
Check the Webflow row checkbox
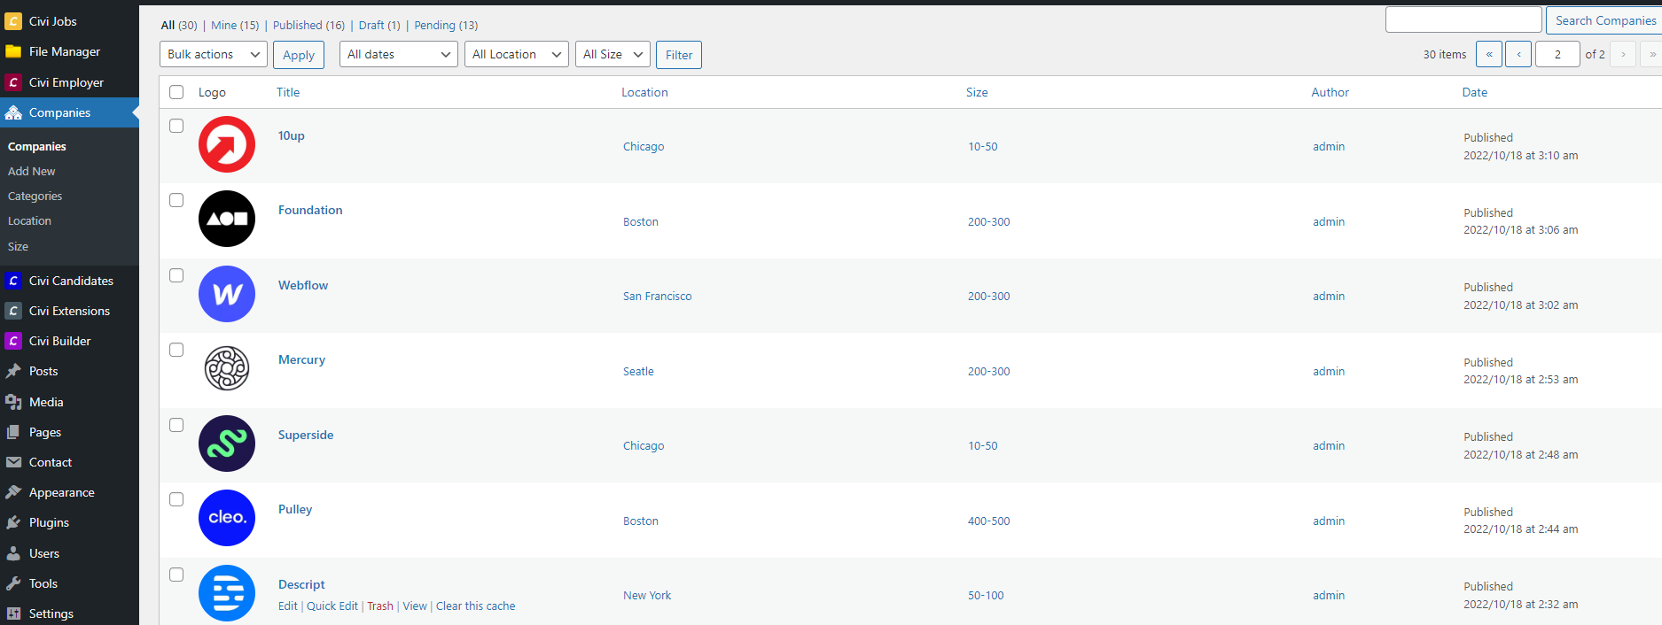pos(176,275)
